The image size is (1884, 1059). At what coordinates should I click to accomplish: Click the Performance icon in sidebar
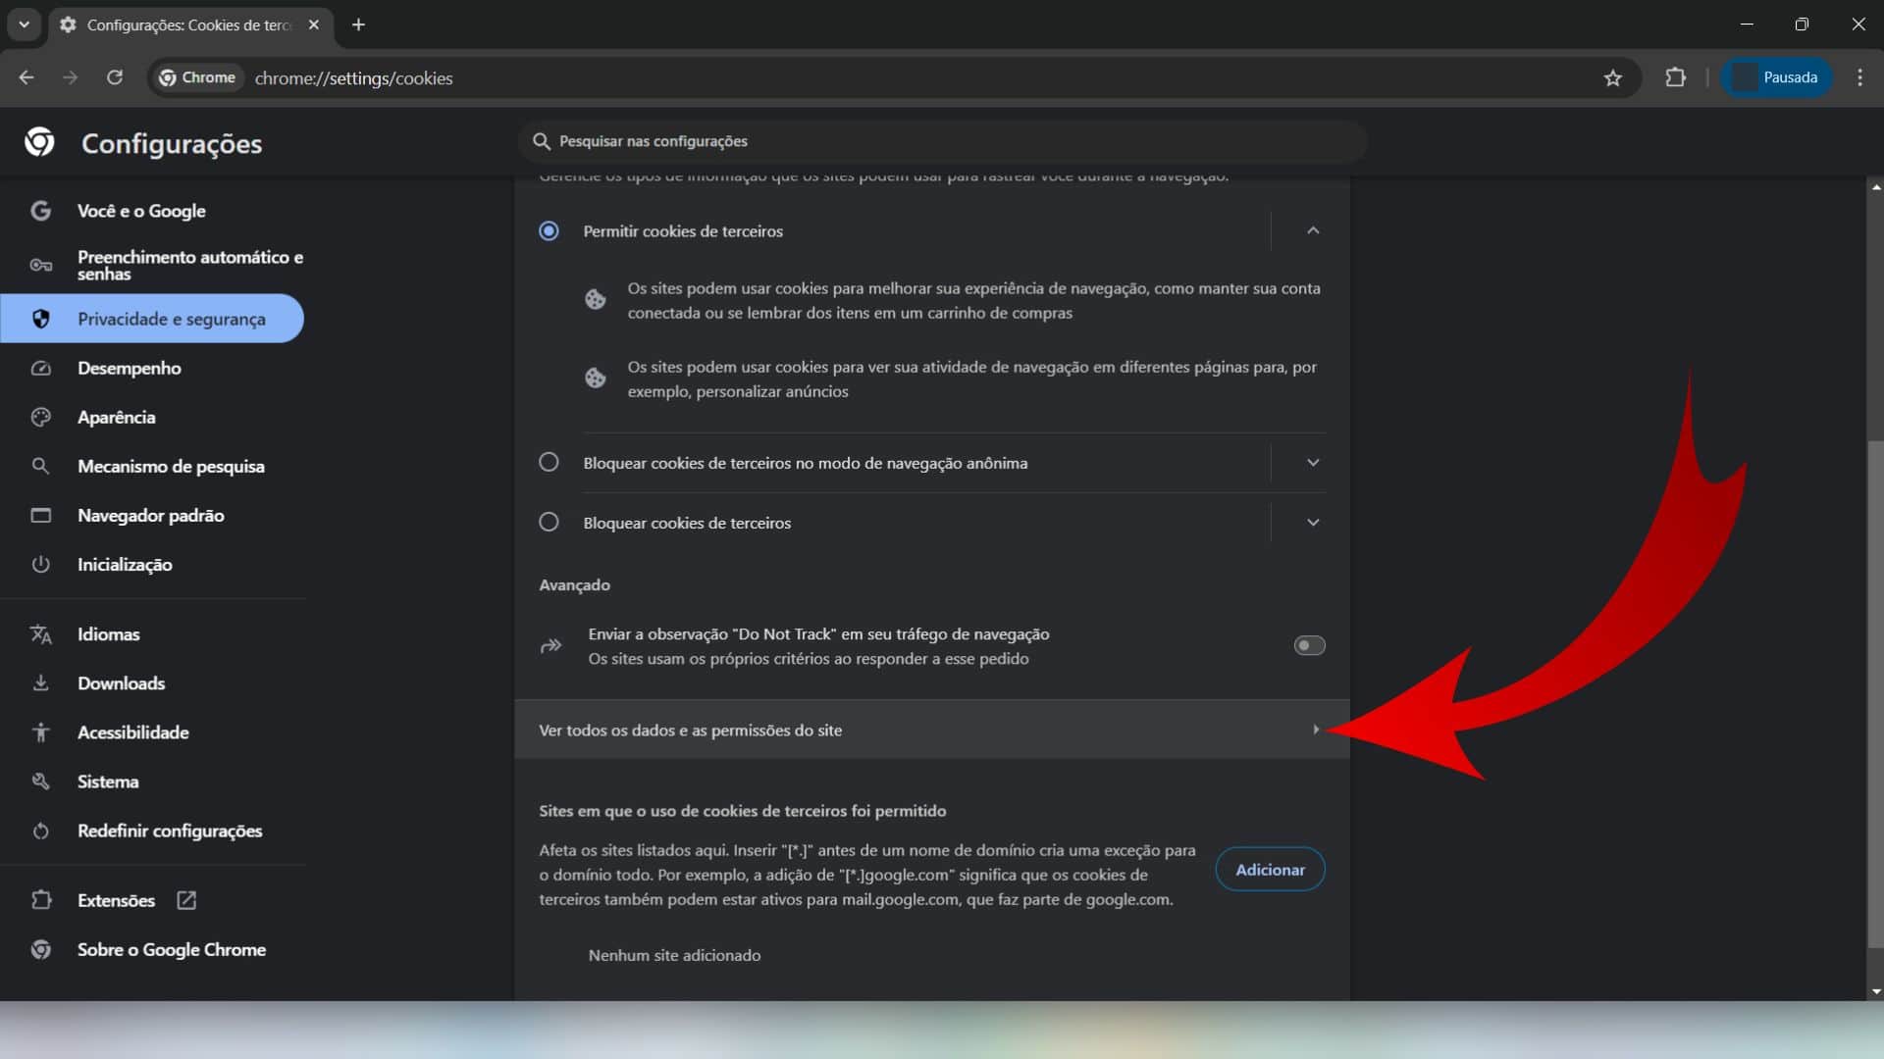(39, 368)
